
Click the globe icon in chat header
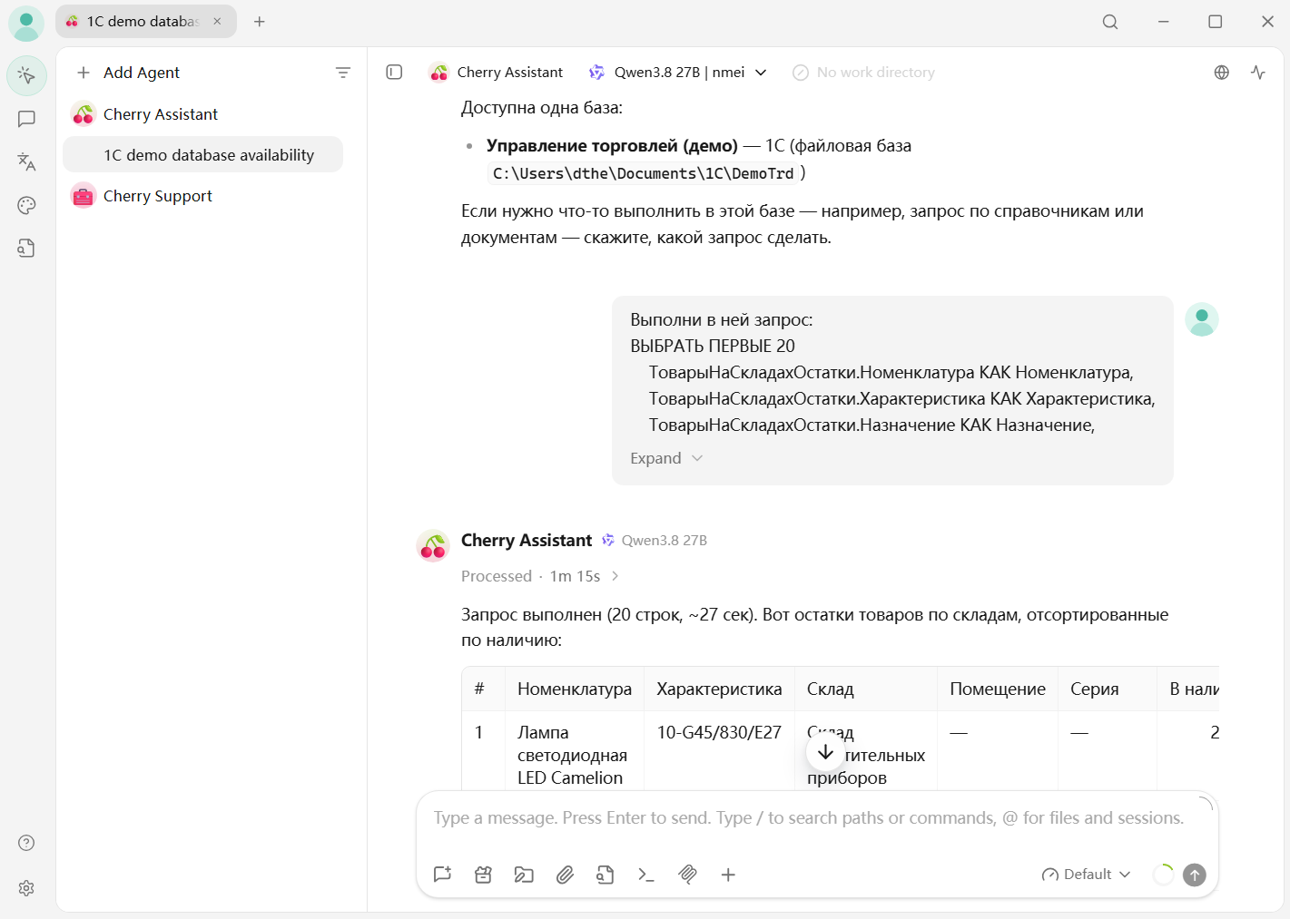[1222, 73]
